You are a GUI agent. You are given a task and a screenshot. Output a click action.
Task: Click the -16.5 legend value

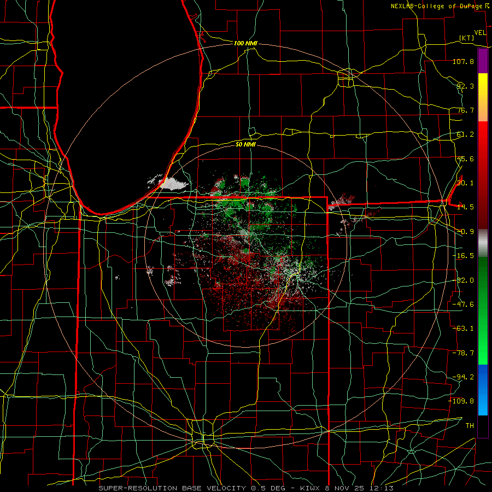click(463, 256)
